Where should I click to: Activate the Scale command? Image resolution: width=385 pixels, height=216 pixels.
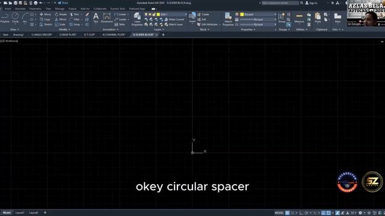60,25
